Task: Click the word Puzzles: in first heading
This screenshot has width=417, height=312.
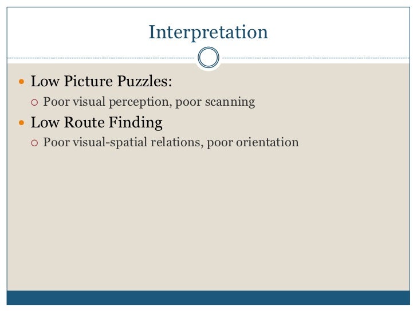Action: click(144, 81)
